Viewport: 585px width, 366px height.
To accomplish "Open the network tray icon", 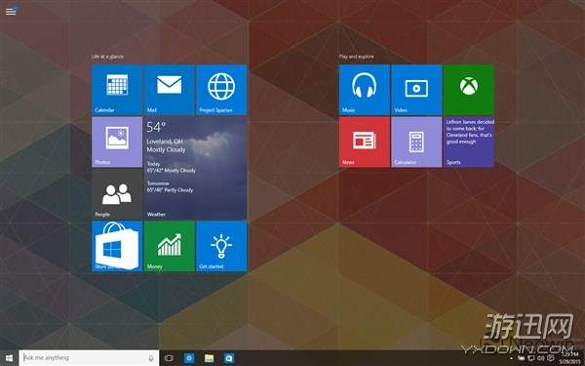I will 531,358.
